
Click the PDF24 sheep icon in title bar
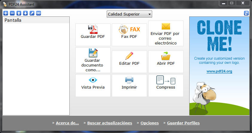pos(5,4)
